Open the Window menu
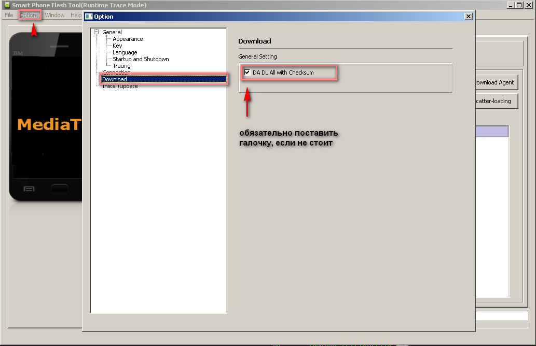 click(x=54, y=15)
